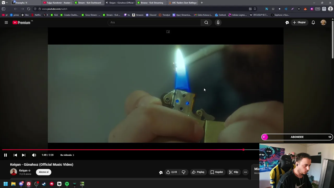
Task: Open Keişan's channel avatar
Action: click(x=14, y=172)
